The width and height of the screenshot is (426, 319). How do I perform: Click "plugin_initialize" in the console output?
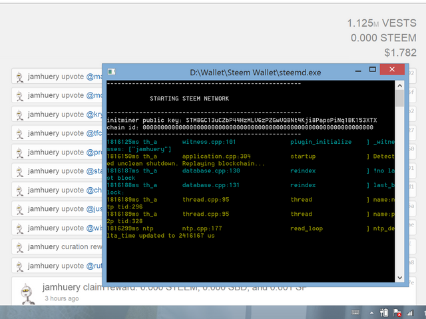(321, 142)
